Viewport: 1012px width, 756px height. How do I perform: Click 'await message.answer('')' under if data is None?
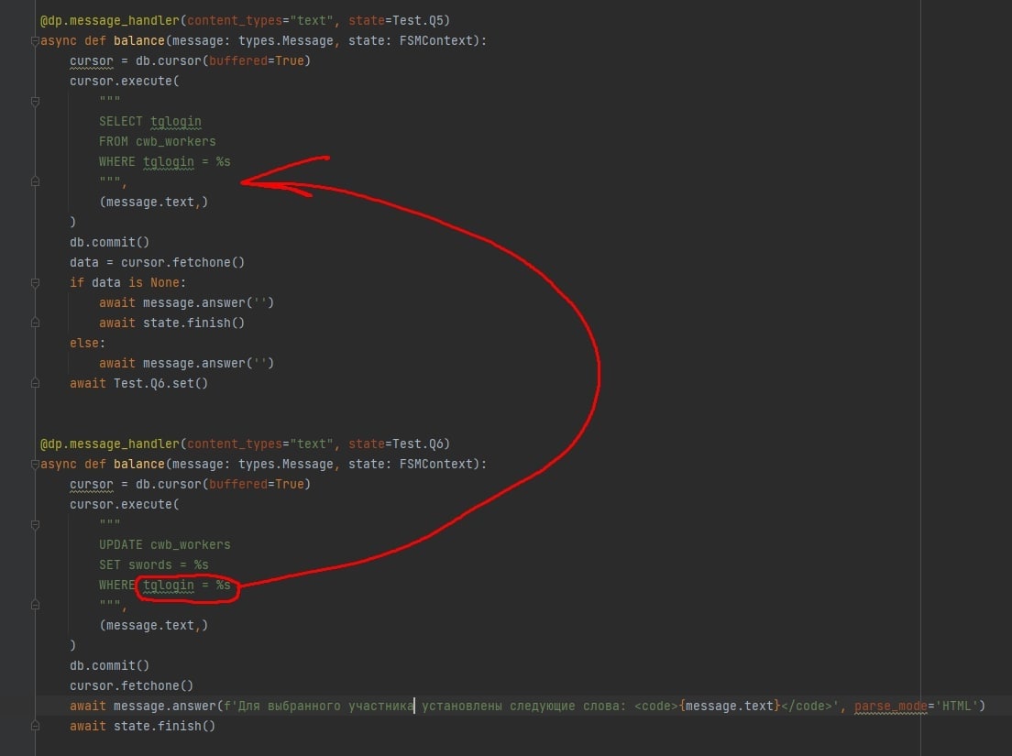[x=186, y=302]
